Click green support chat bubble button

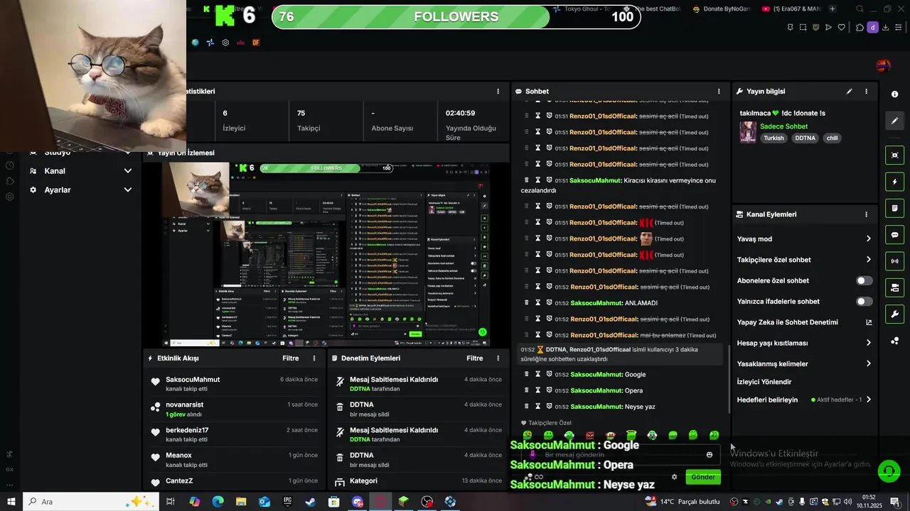click(888, 471)
